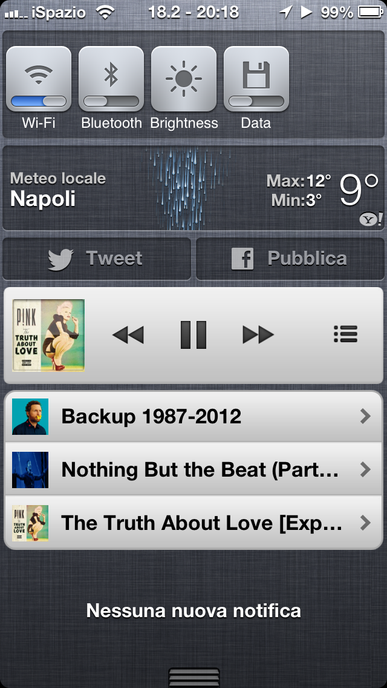Post a Tweet via Tweet button
This screenshot has width=387, height=688.
tap(97, 259)
